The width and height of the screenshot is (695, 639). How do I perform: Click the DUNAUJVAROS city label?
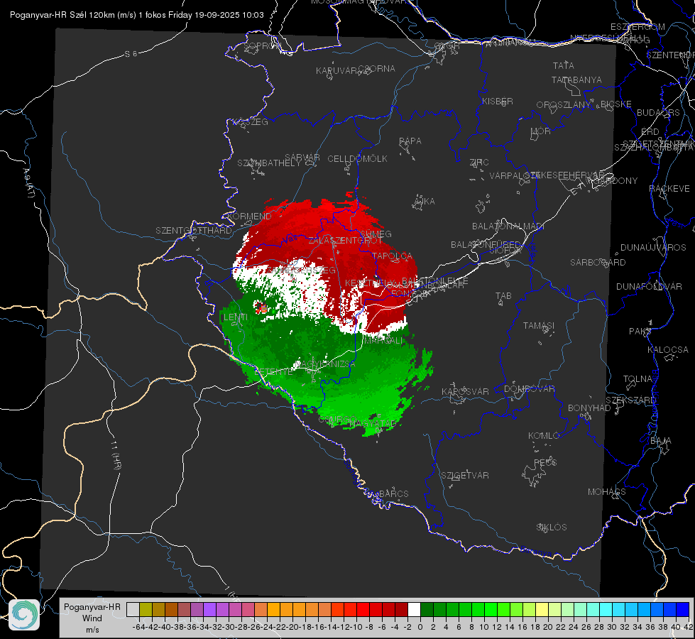coord(653,248)
